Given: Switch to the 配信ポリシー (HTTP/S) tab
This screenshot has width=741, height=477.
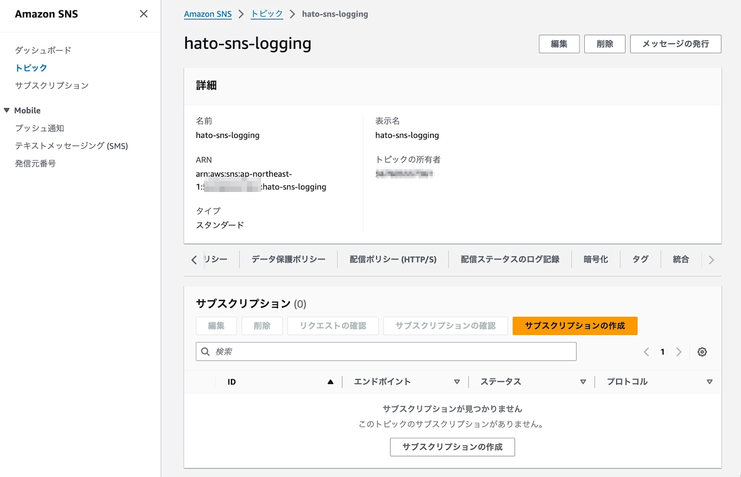Looking at the screenshot, I should [x=393, y=259].
